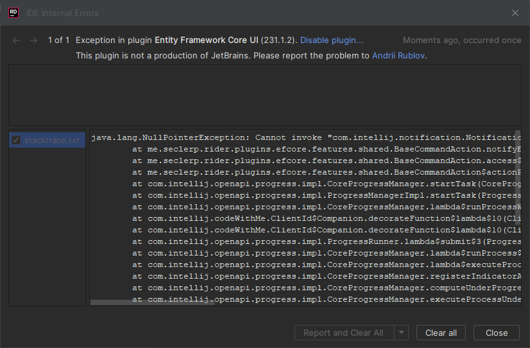Click the Report and Clear All button
The height and width of the screenshot is (348, 530).
(x=344, y=333)
